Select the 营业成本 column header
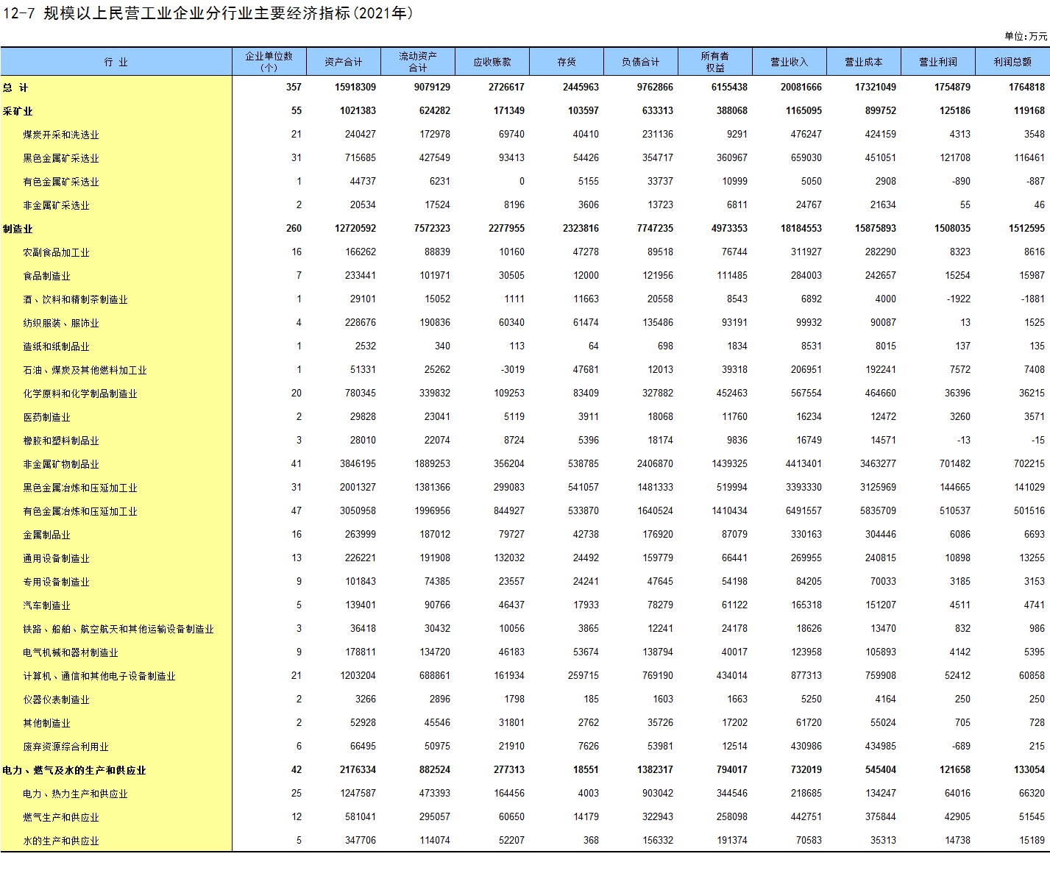Viewport: 1050px width, 876px height. pos(864,62)
